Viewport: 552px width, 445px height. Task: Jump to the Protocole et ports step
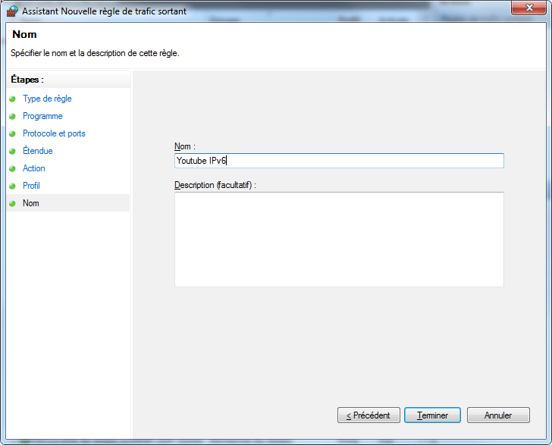click(54, 133)
